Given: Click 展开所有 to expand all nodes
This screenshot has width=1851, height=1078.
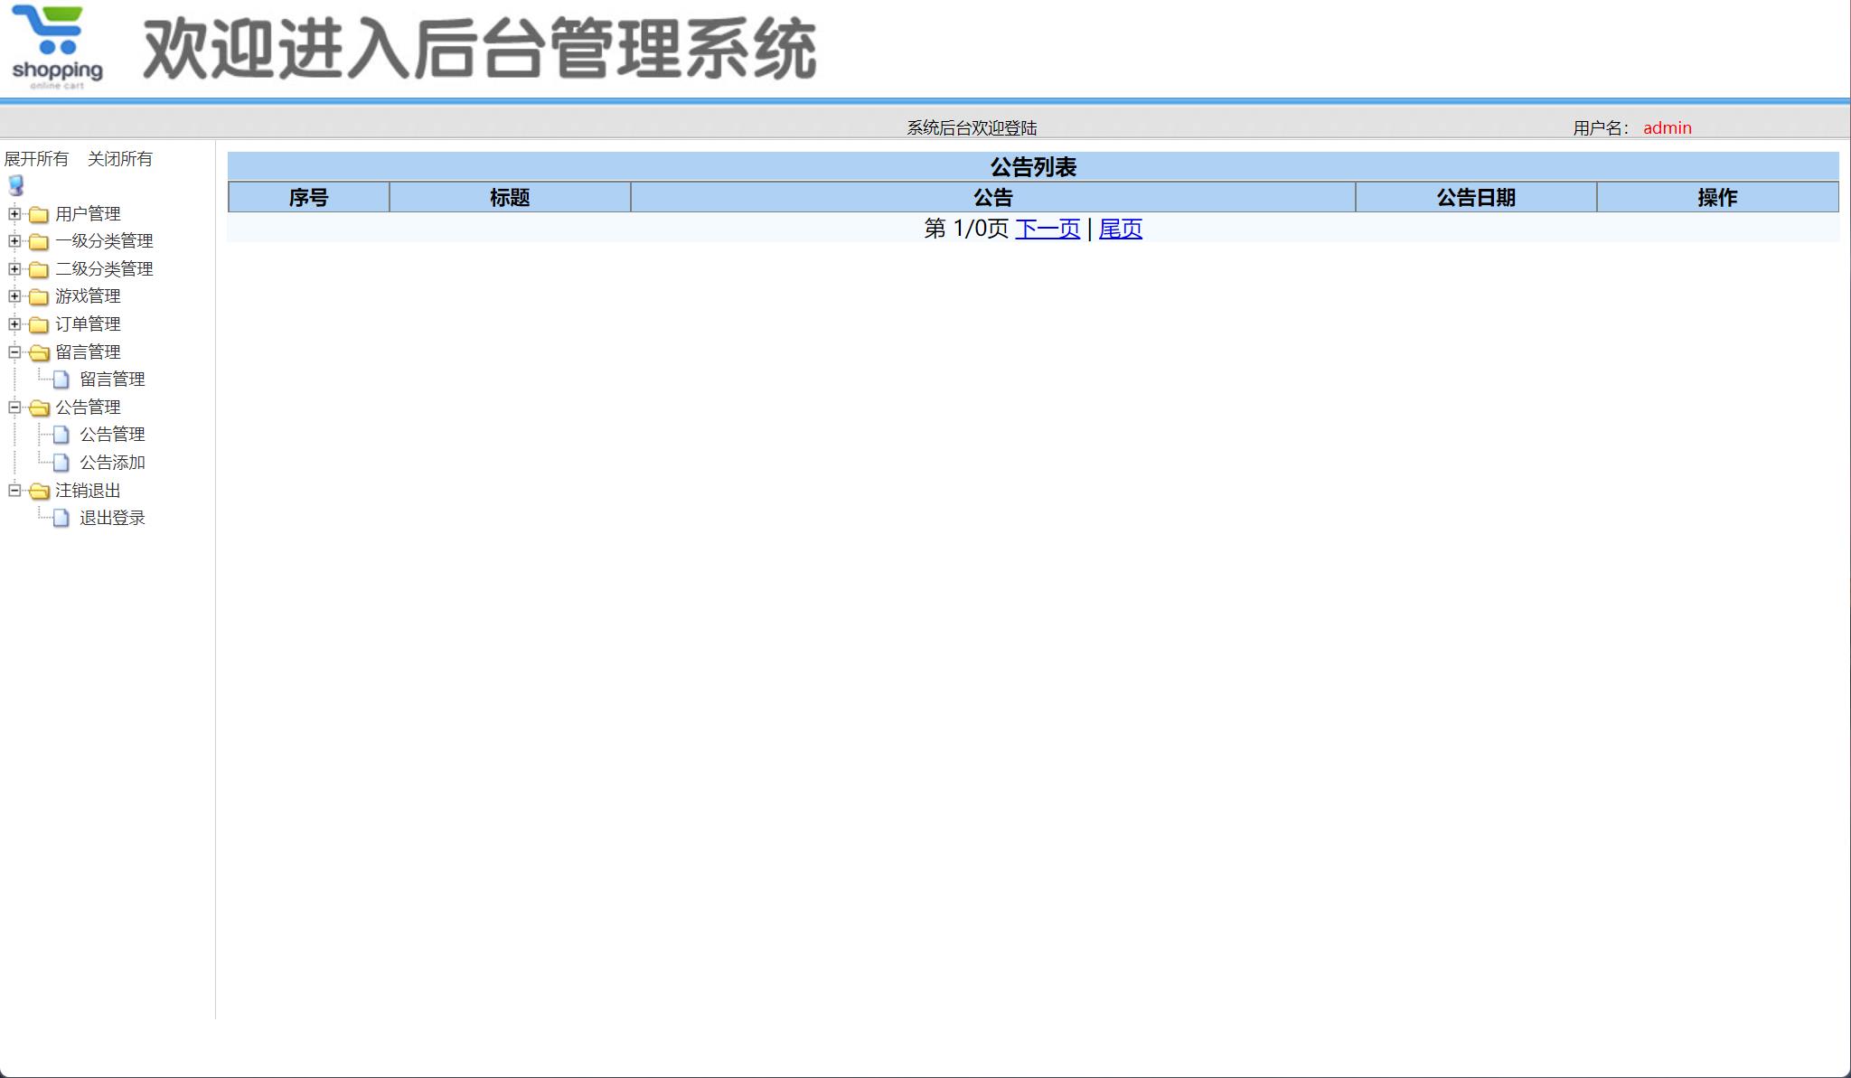Looking at the screenshot, I should 37,158.
